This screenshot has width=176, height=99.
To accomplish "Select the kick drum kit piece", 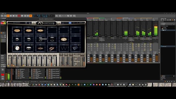I will click(17, 48).
